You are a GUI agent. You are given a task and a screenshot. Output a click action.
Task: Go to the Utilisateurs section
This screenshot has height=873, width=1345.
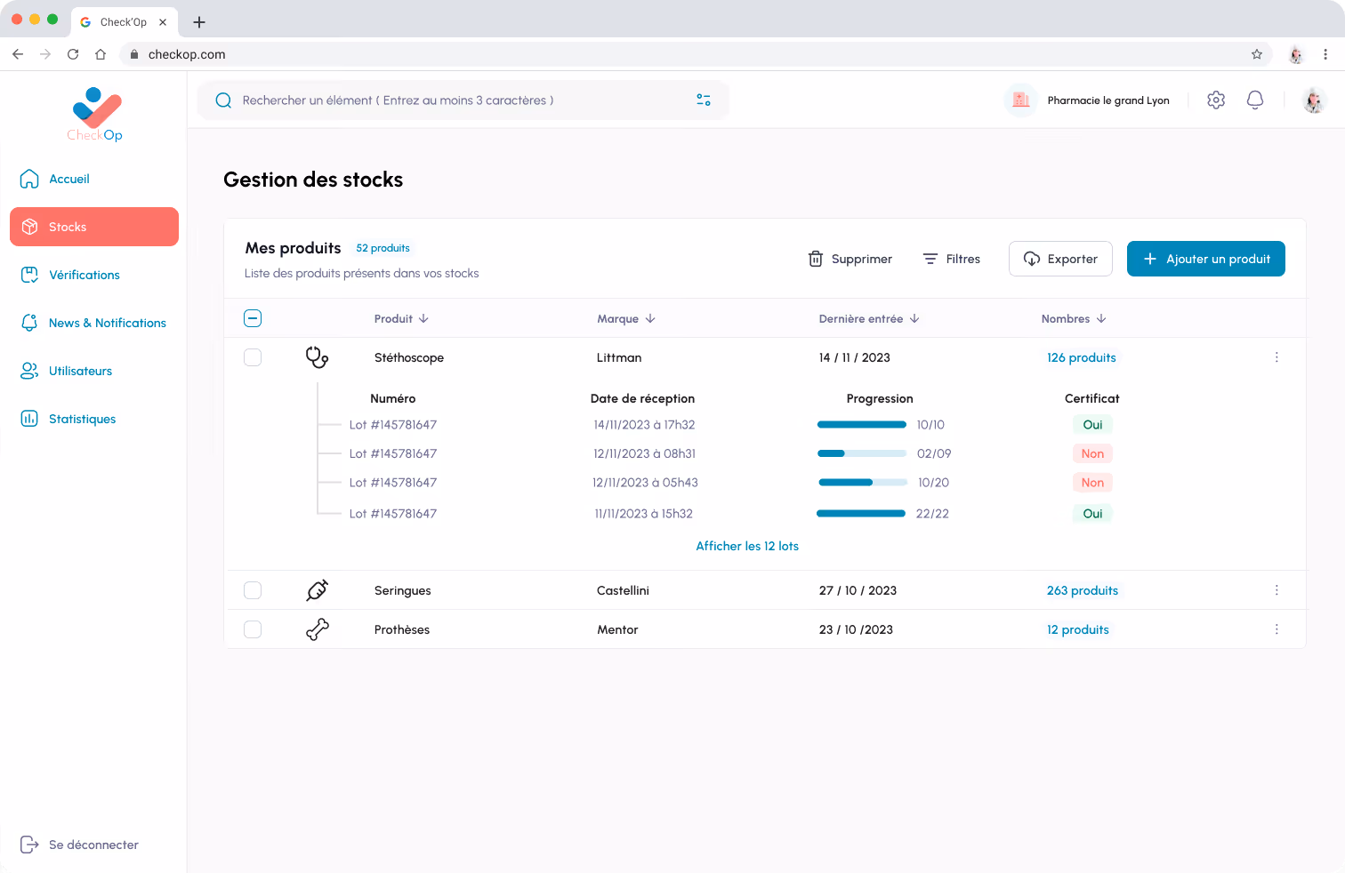tap(80, 371)
